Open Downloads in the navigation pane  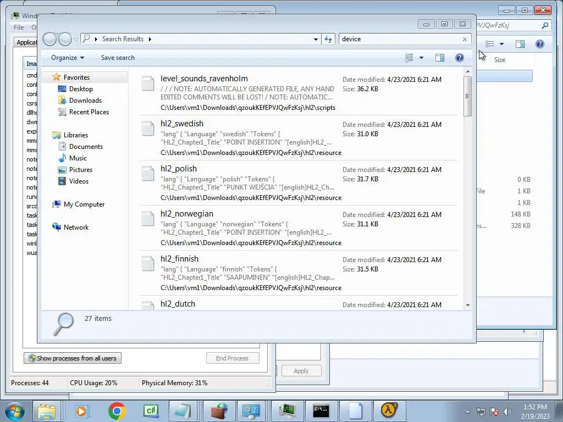(x=85, y=101)
